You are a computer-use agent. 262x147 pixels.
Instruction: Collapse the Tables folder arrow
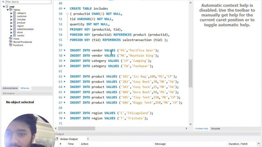8,10
